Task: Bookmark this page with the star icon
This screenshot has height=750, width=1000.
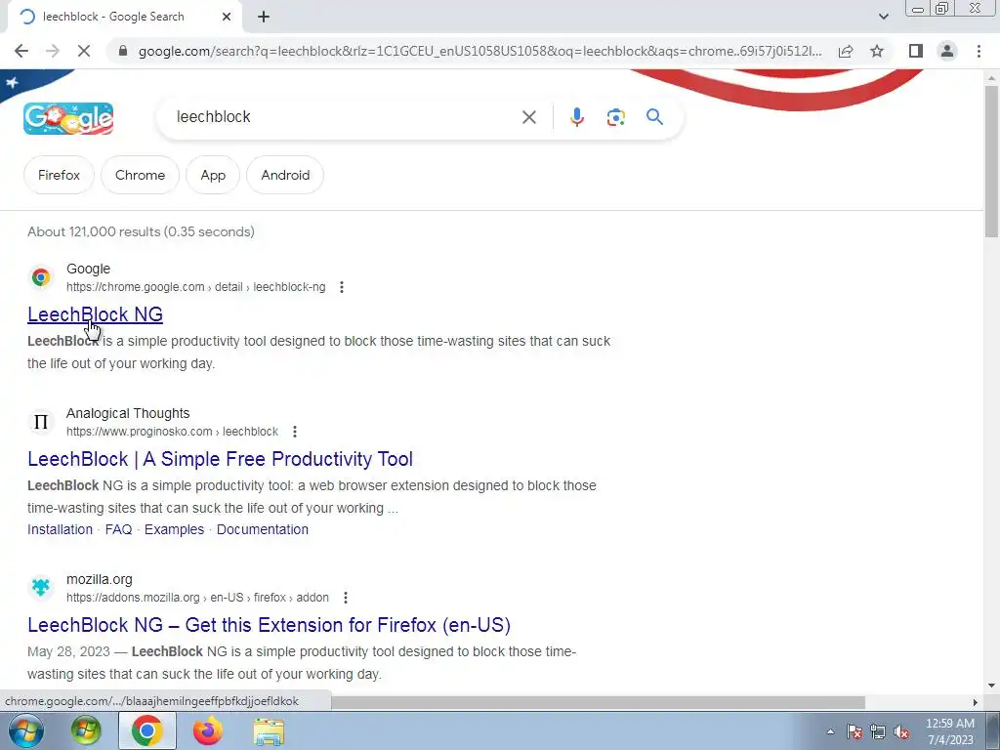Action: click(x=877, y=51)
